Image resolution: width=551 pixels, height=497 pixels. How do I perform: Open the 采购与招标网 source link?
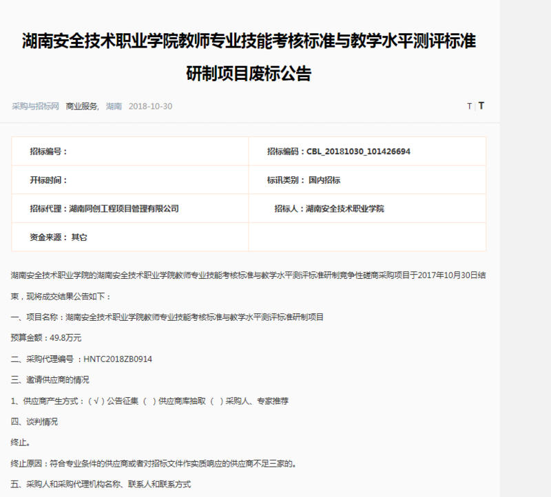[35, 106]
